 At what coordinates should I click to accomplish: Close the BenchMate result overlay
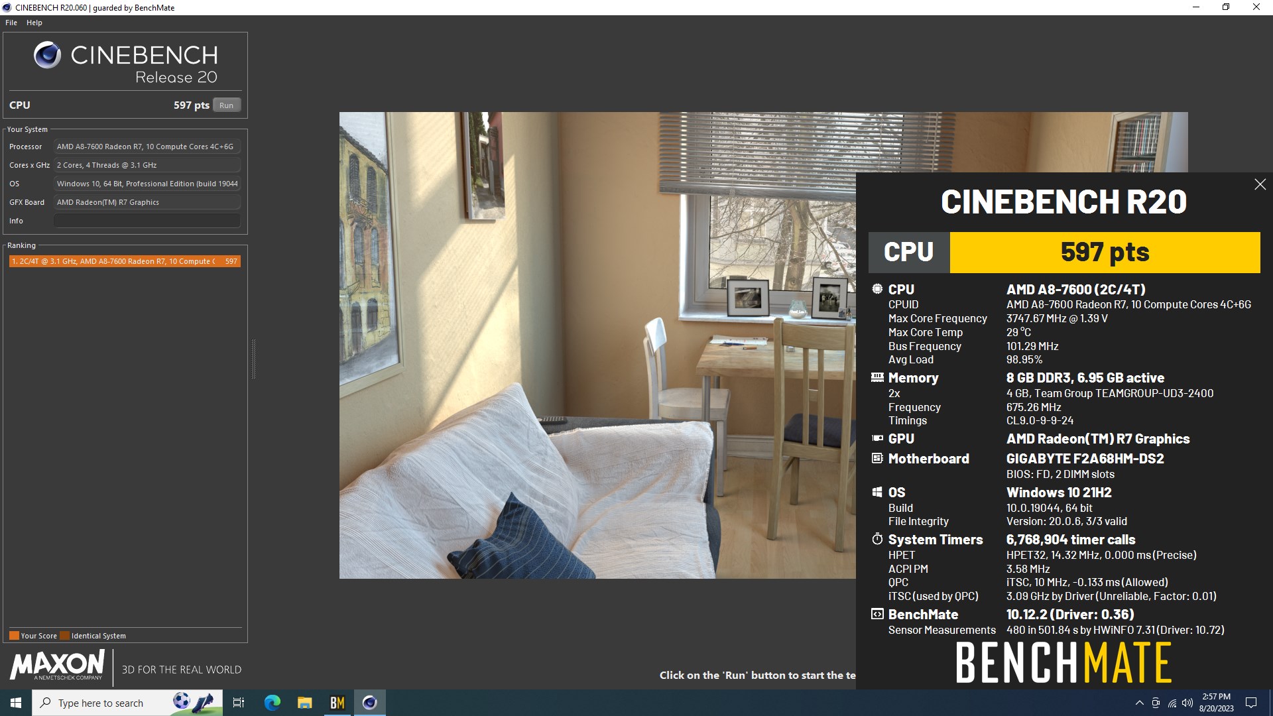[1260, 184]
